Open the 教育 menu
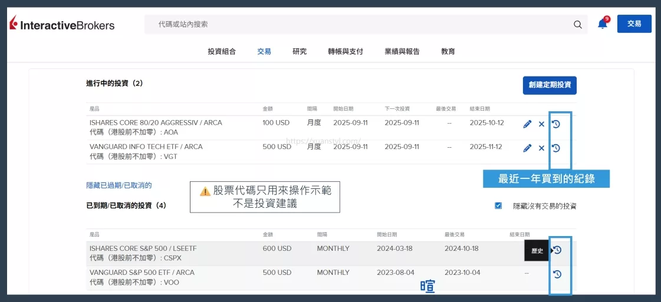 [448, 52]
